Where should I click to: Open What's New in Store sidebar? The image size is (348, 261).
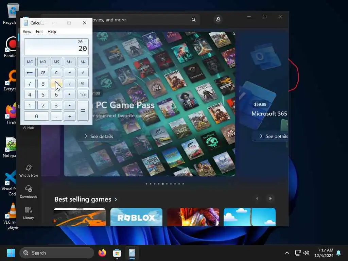coord(29,171)
